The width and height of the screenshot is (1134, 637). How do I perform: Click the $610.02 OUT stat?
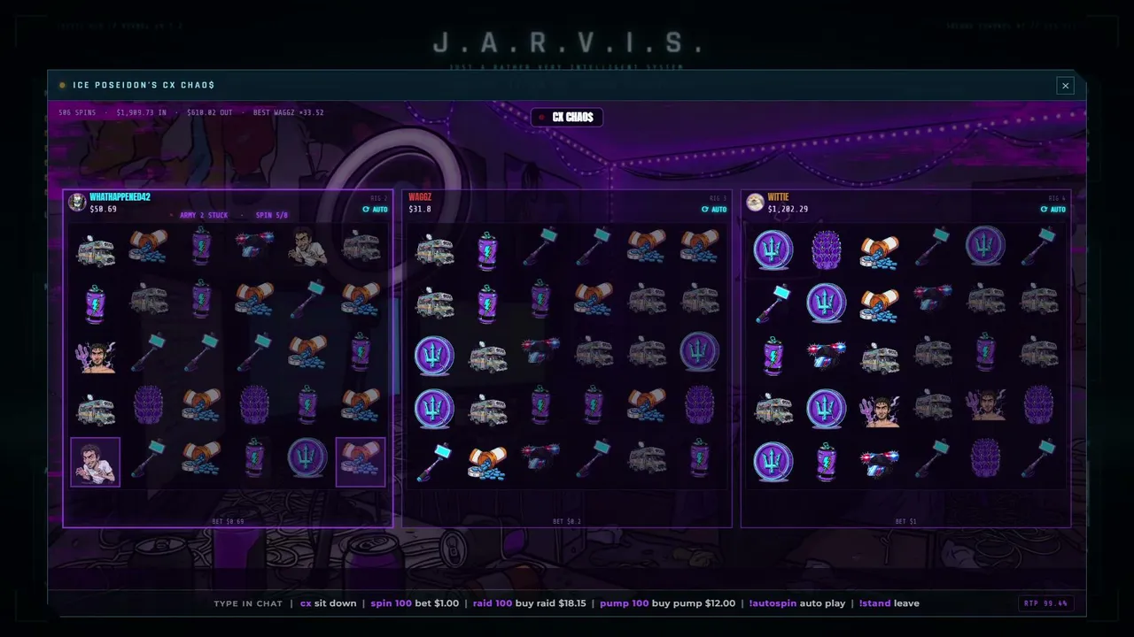210,112
